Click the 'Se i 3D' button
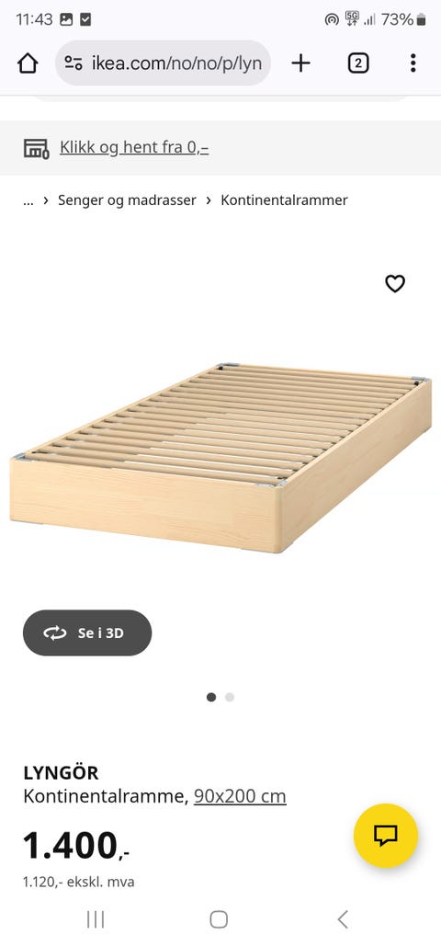Screen dimensions: 441x946 (x=87, y=633)
